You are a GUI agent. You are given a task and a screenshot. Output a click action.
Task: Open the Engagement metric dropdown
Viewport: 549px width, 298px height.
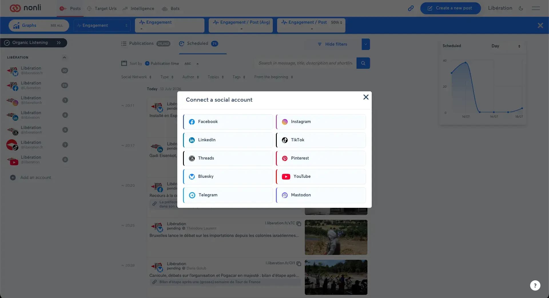(x=102, y=25)
